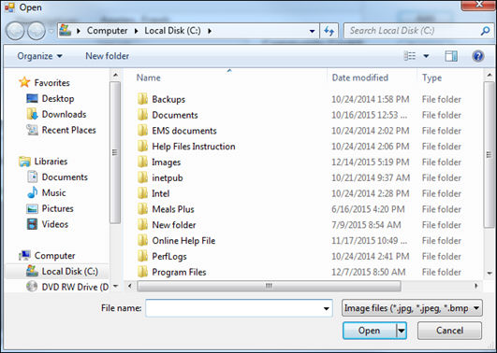Screen dimensions: 497x353
Task: Select Local Disk (C:) in navigation pane
Action: [x=57, y=271]
